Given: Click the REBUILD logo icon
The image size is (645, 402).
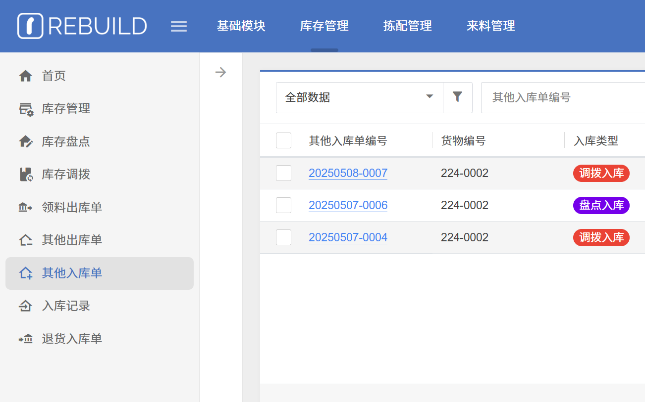Looking at the screenshot, I should point(30,26).
